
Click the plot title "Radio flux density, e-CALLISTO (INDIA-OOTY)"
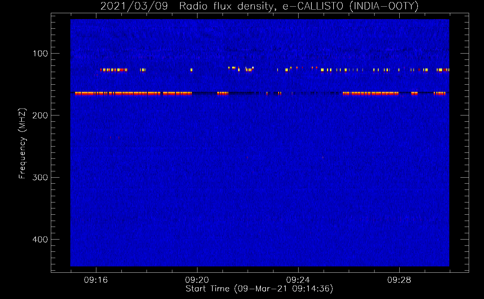pos(299,6)
